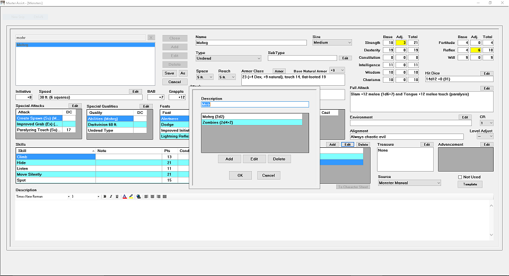
Task: Edit the Environment field
Action: [465, 117]
